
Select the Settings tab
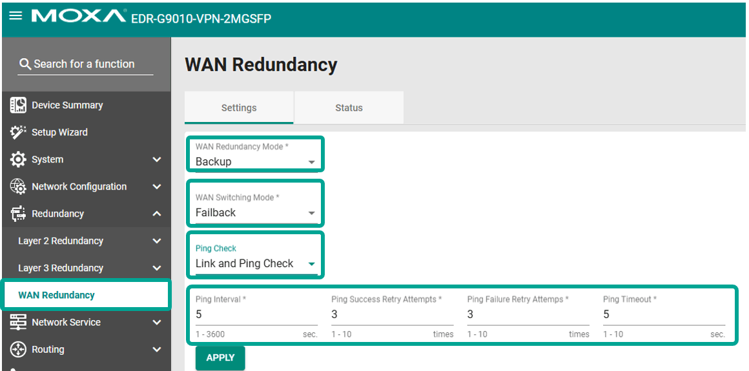point(239,108)
